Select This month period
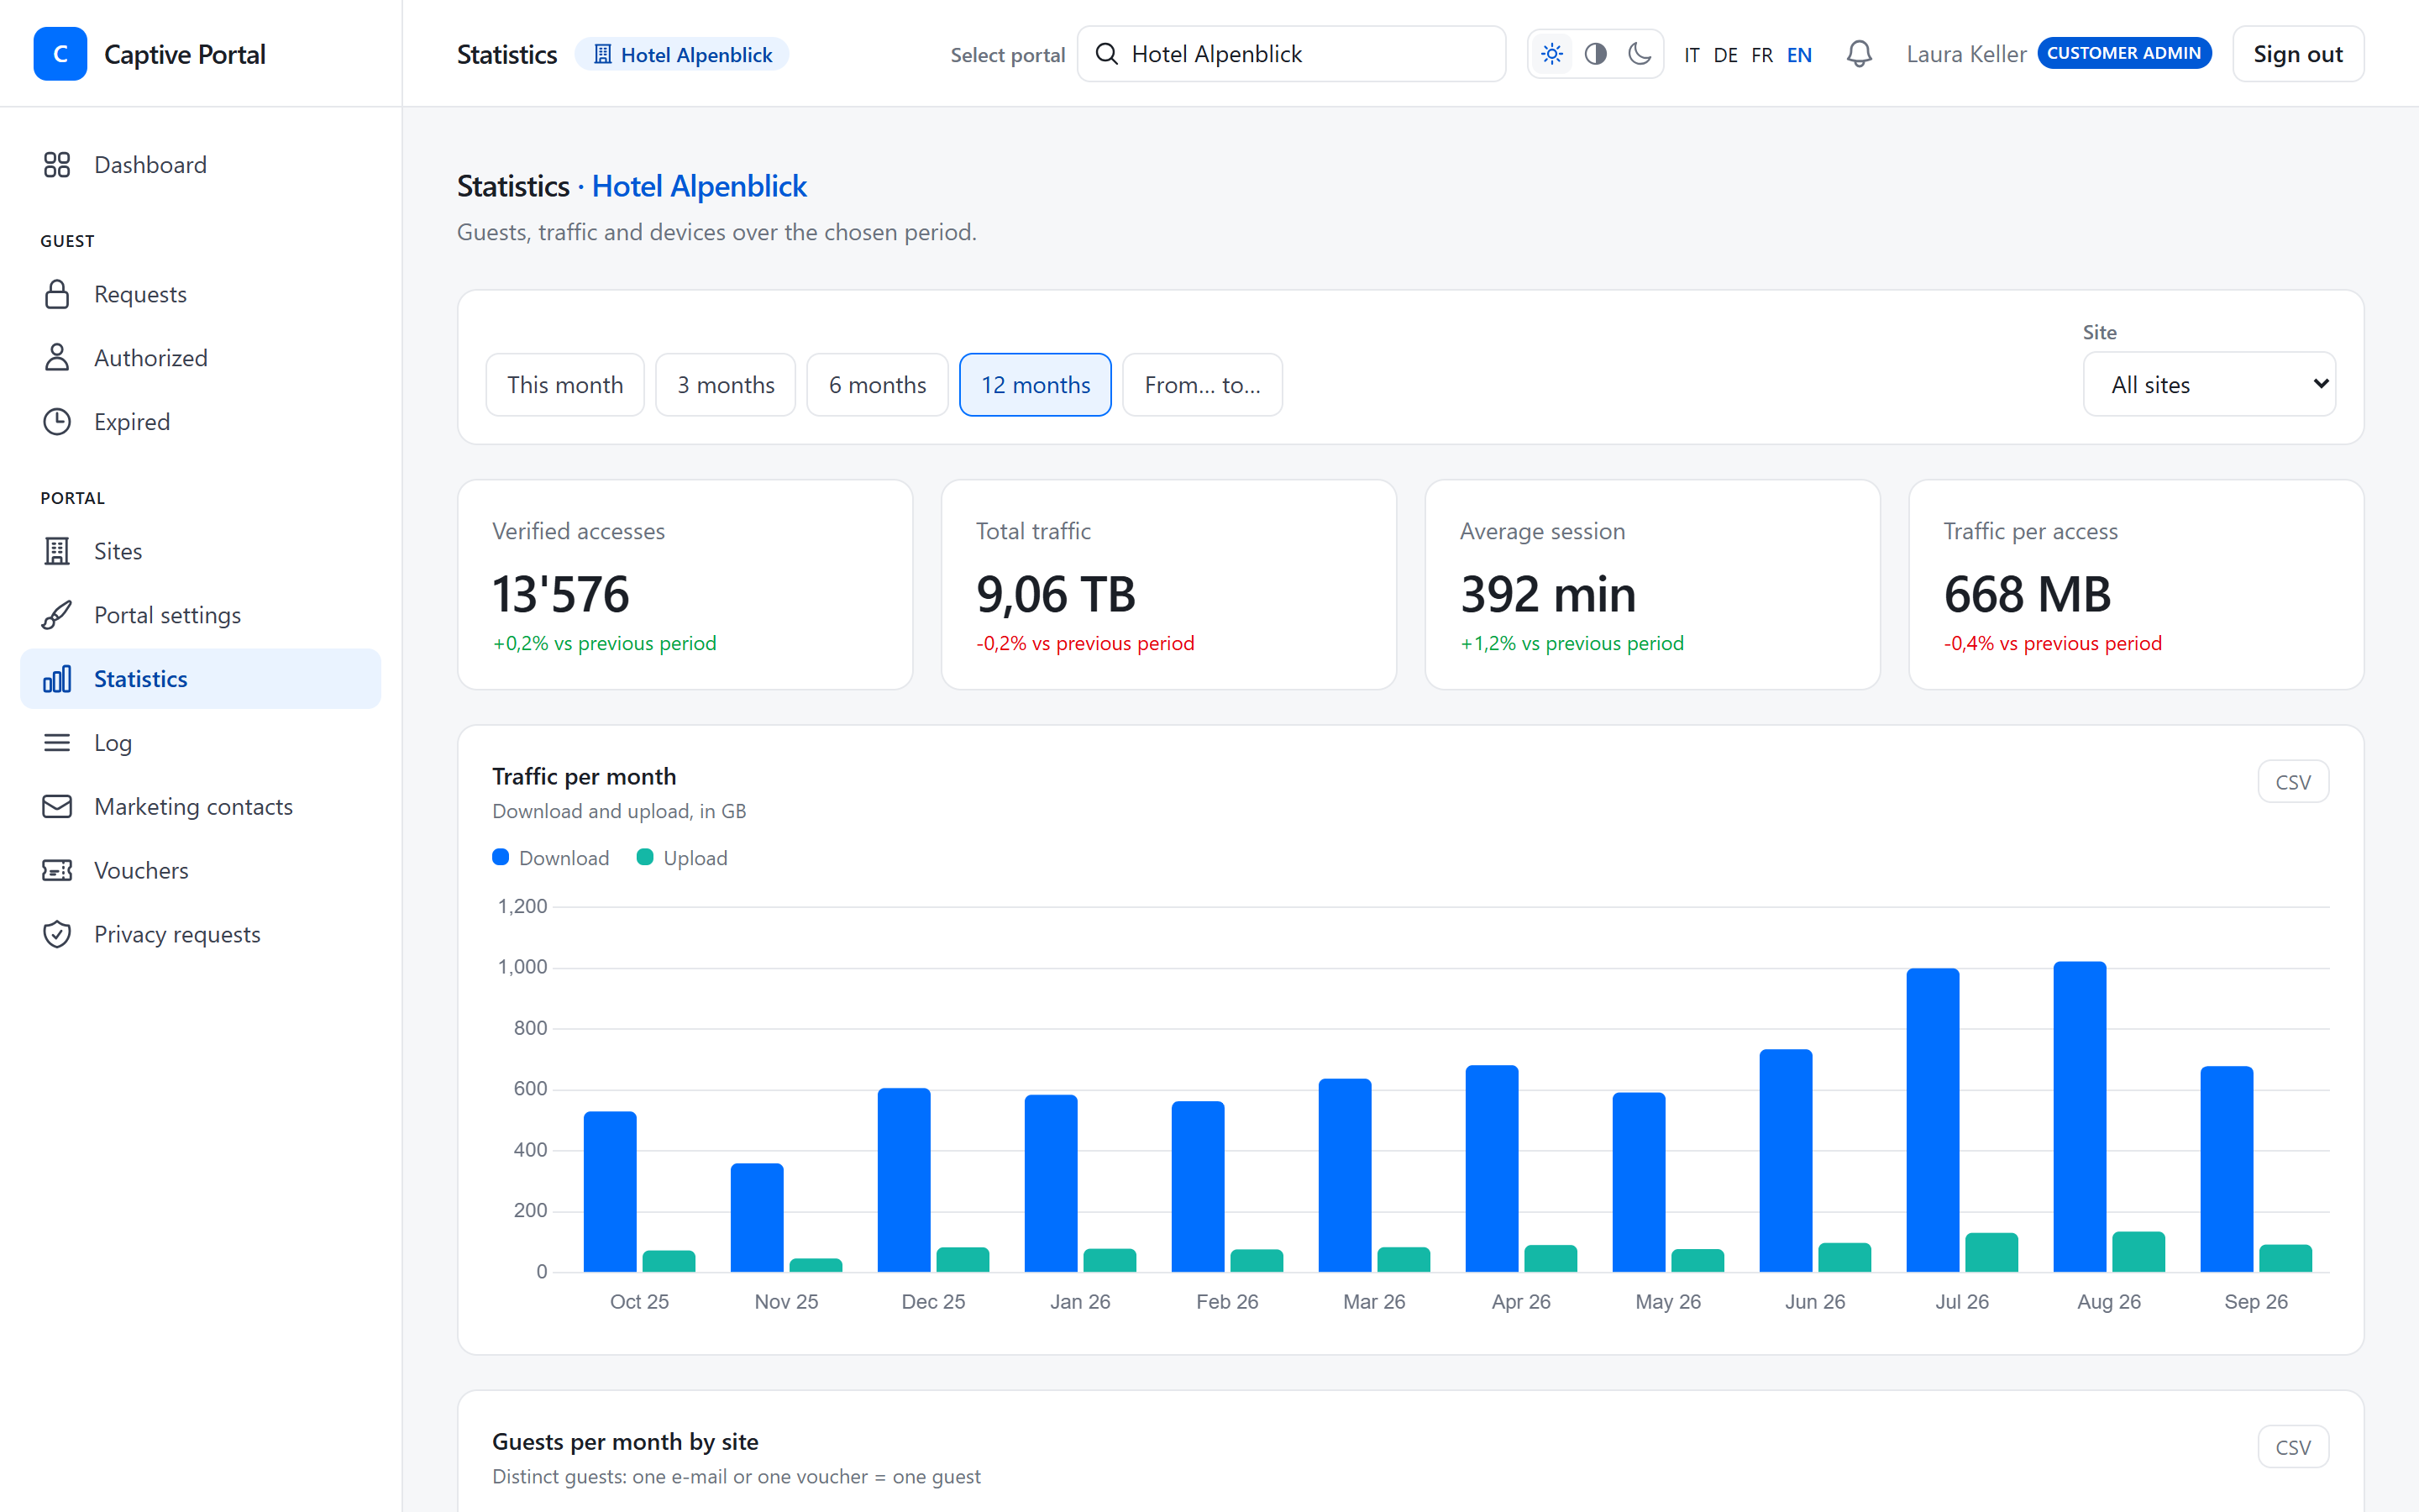The height and width of the screenshot is (1512, 2419). point(564,385)
